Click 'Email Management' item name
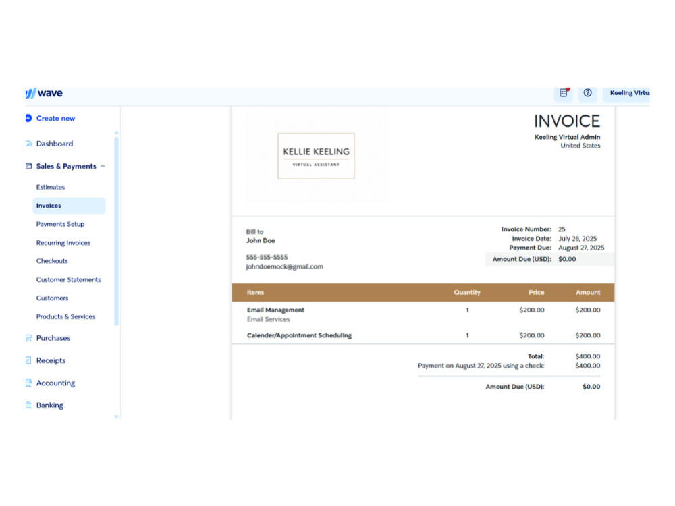This screenshot has height=506, width=675. (x=275, y=310)
